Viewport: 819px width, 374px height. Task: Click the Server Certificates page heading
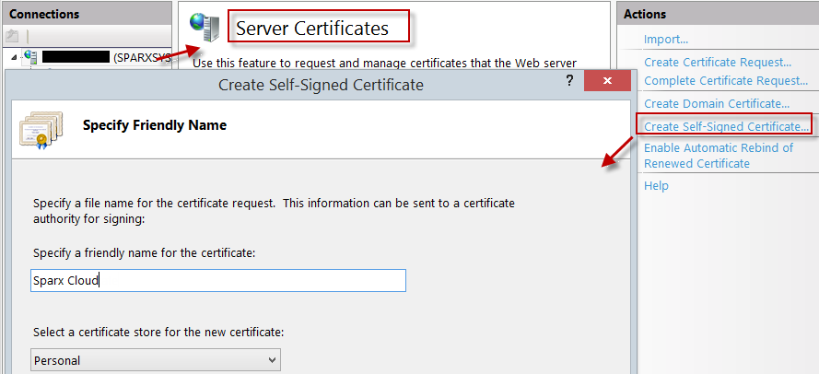click(312, 29)
